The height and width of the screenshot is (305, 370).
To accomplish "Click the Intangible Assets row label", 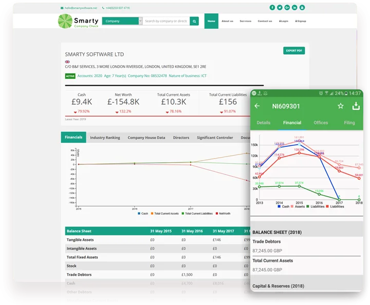I will pyautogui.click(x=81, y=249).
